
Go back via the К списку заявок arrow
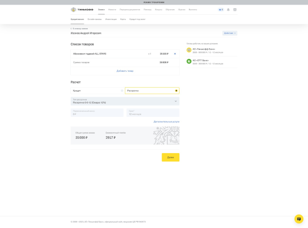[71, 29]
